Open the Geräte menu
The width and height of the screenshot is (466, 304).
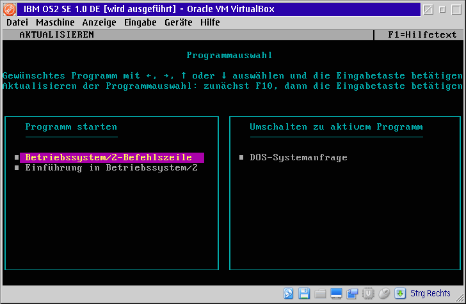coord(179,22)
